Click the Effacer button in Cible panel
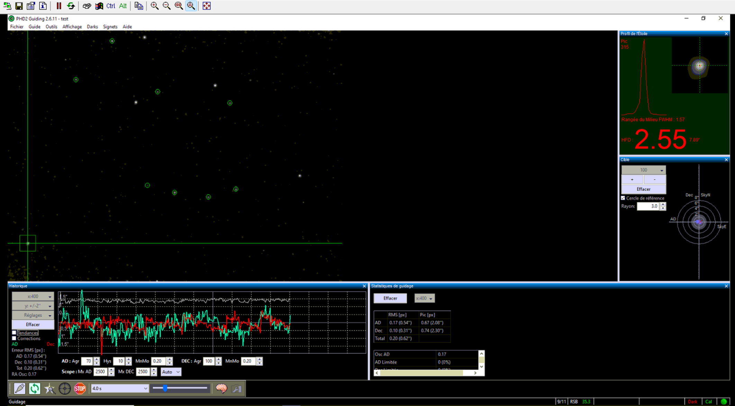735x406 pixels. click(x=643, y=189)
